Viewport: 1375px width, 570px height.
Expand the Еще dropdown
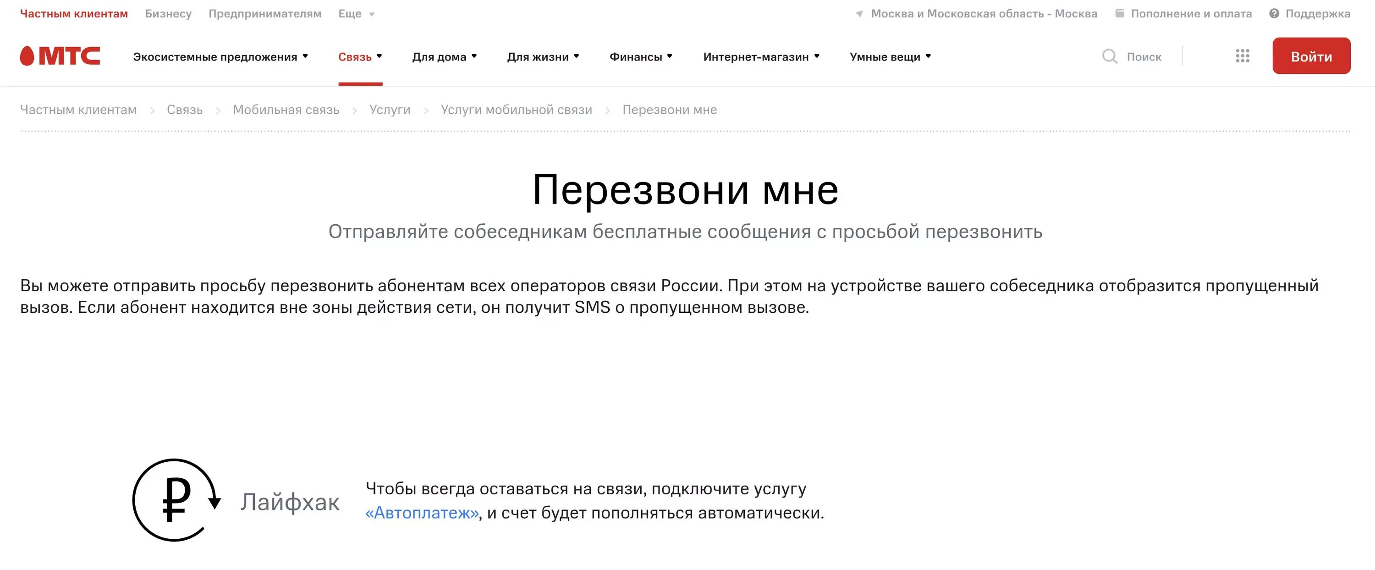click(x=356, y=14)
